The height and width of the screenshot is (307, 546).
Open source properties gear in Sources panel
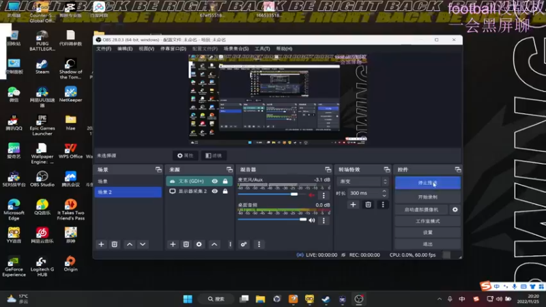199,244
